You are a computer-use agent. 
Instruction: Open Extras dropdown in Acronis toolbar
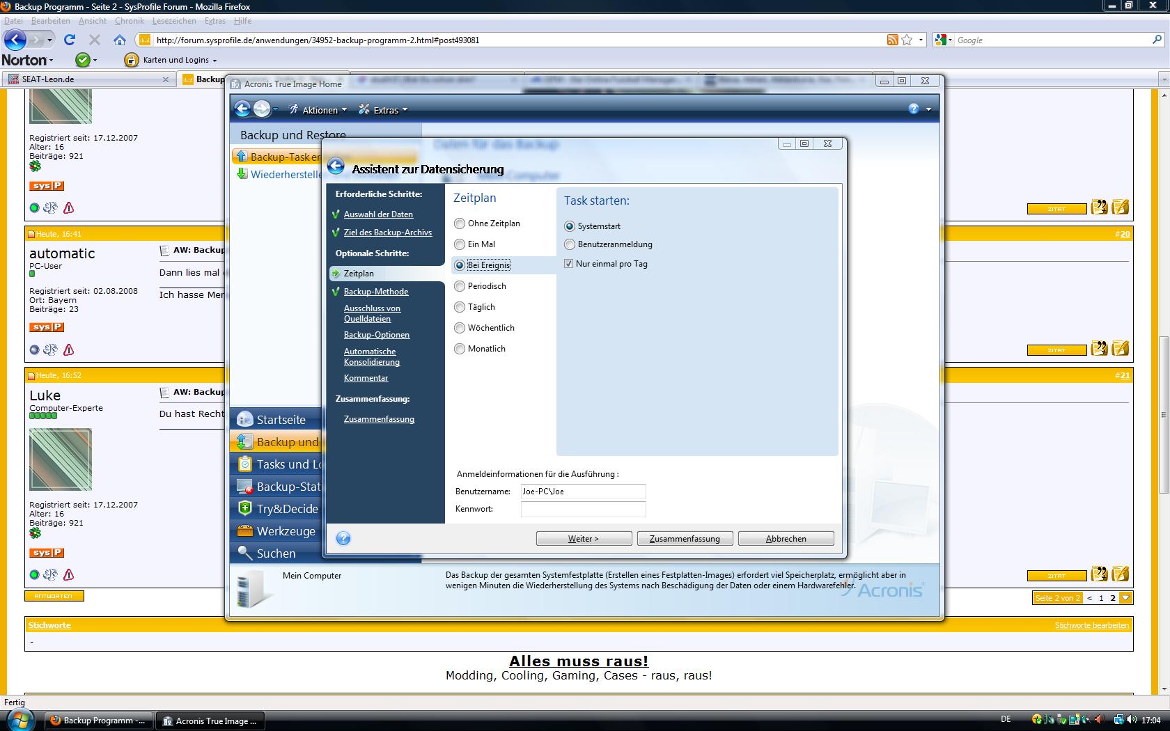tap(383, 109)
